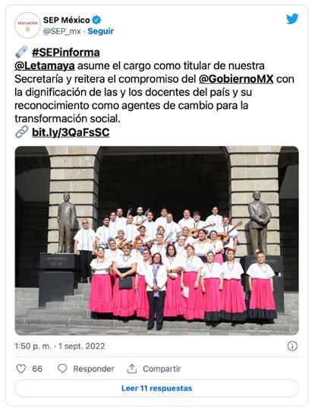Click the reply speech bubble icon
The image size is (315, 413).
(x=62, y=369)
